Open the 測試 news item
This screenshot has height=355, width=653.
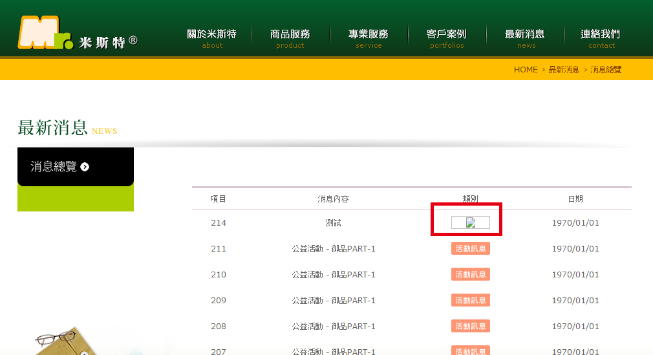(333, 222)
